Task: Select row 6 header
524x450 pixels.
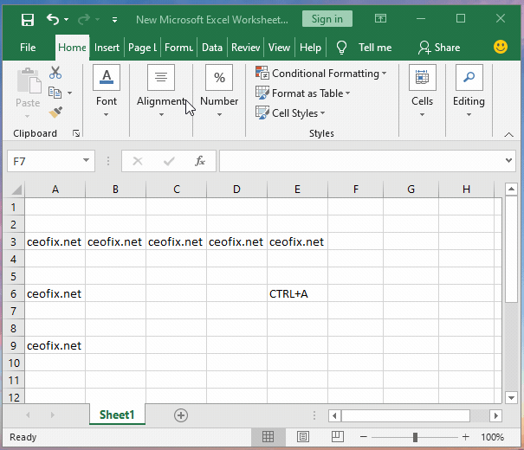Action: tap(13, 293)
